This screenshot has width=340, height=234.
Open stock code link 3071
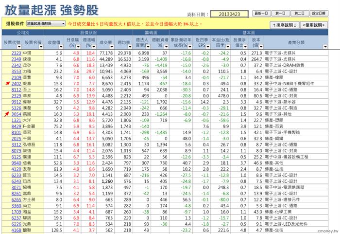[x=16, y=187]
